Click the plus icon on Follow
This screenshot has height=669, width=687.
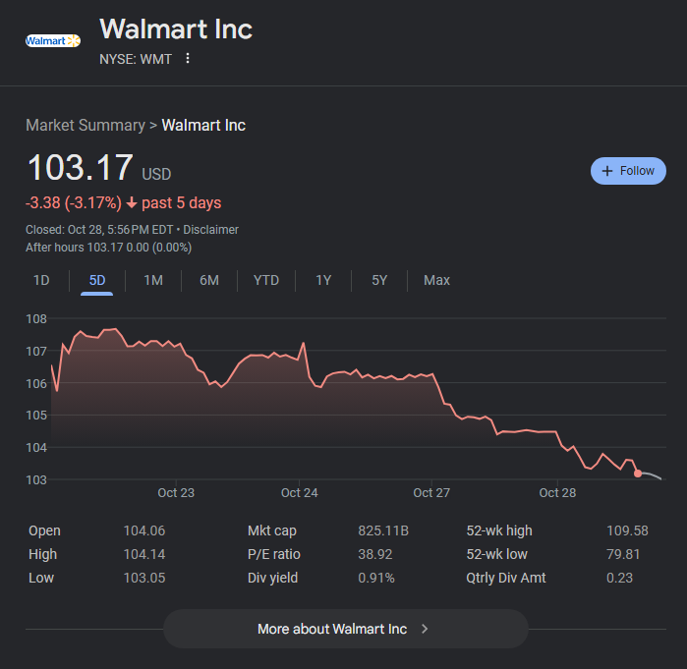(x=606, y=171)
